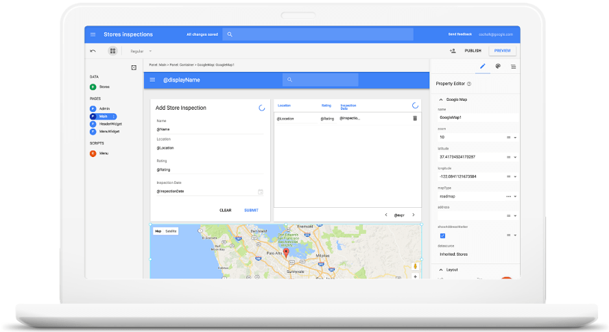Click the search icon in top bar
The width and height of the screenshot is (609, 332).
(x=230, y=34)
